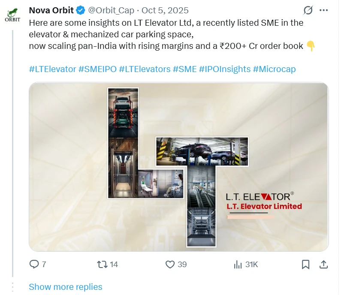Expand Show more replies
The image size is (341, 295).
66,287
